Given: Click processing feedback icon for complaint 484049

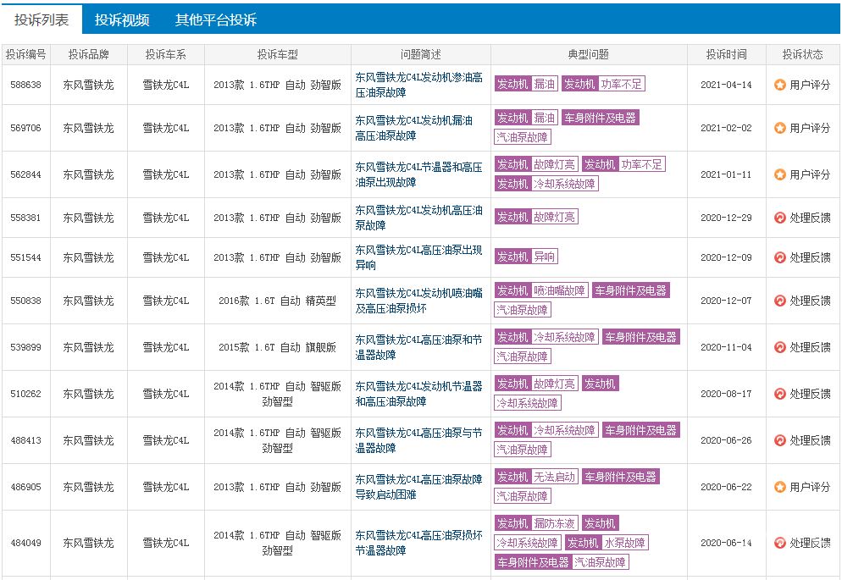Looking at the screenshot, I should coord(779,543).
